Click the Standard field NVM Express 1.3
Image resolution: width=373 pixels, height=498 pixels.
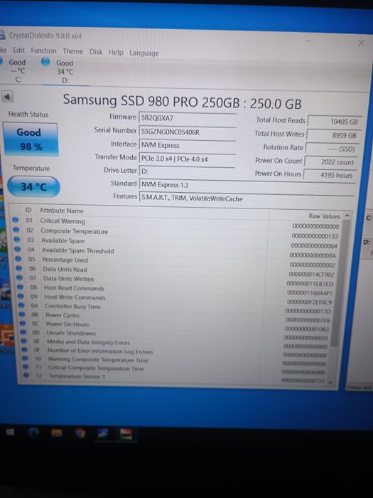click(247, 186)
